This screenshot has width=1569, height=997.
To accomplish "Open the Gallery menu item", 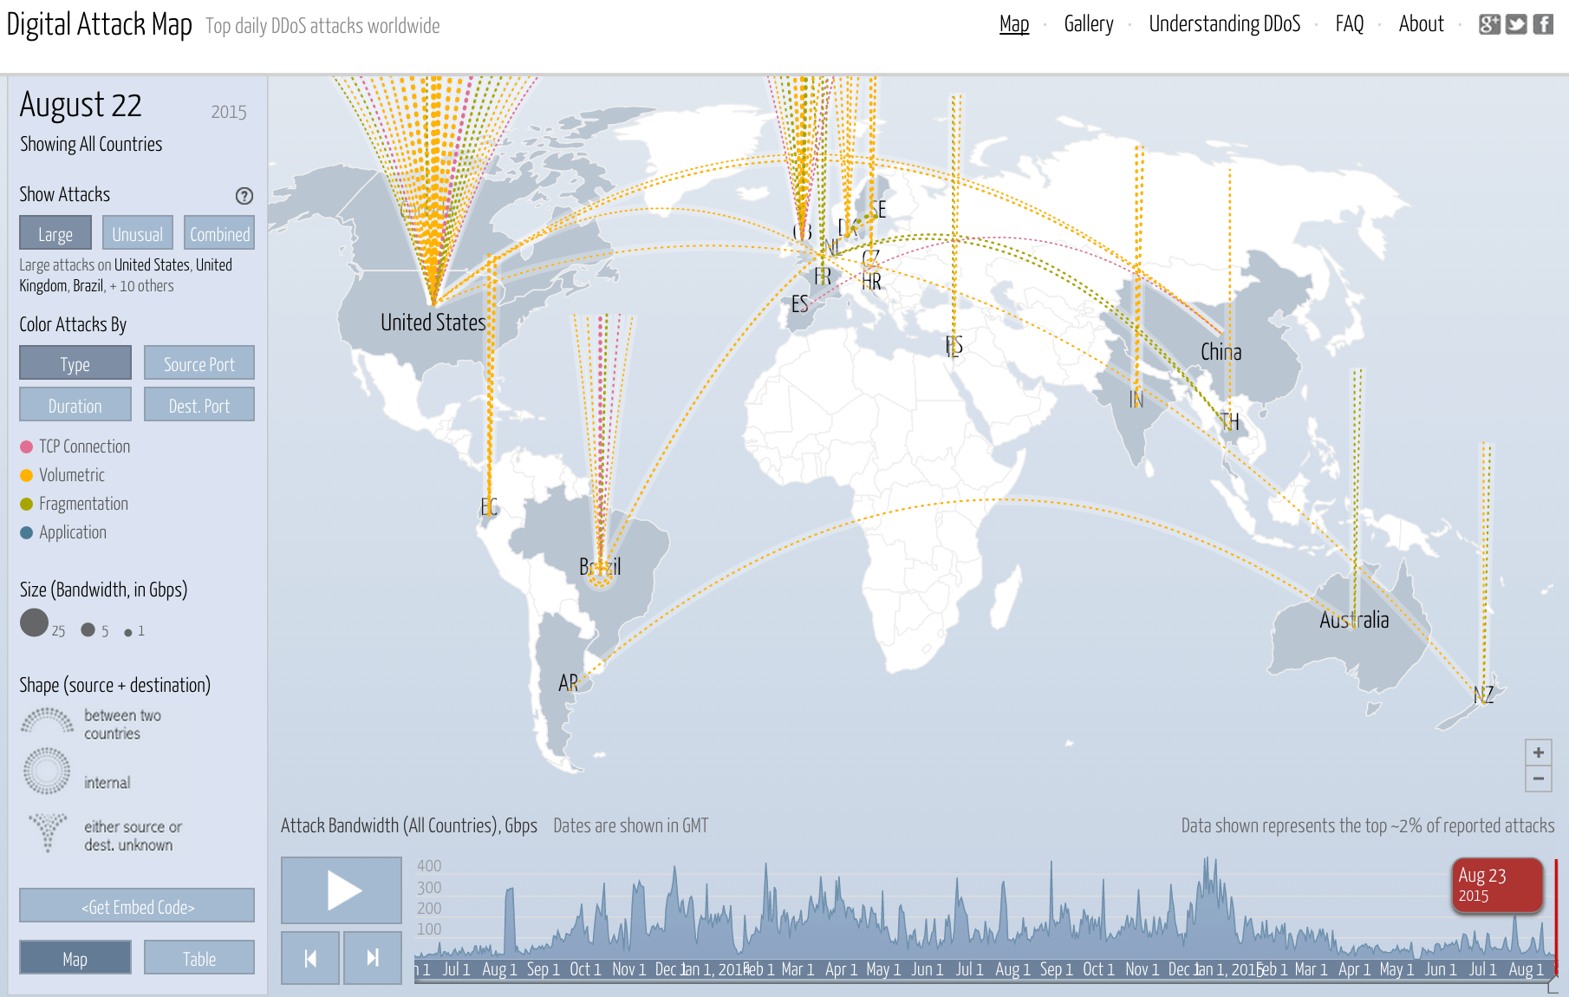I will tap(1089, 24).
